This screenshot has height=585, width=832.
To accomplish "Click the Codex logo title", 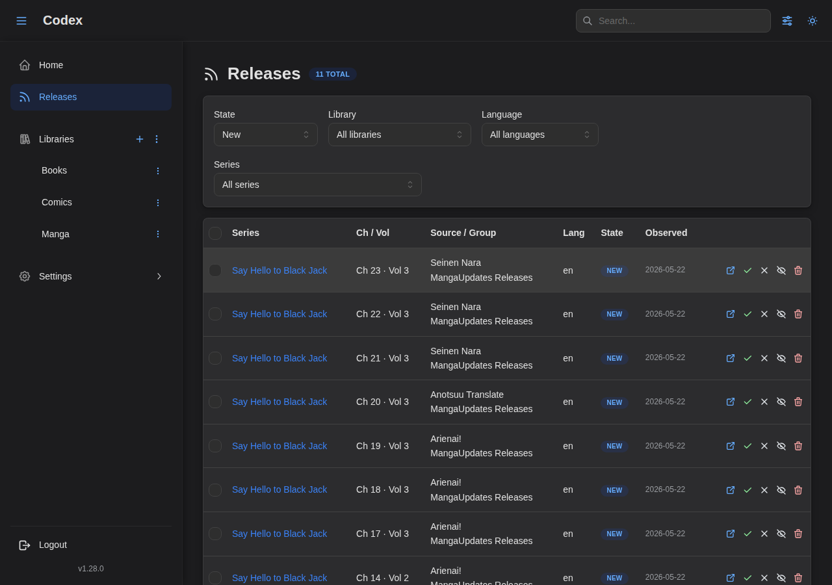I will coord(62,20).
